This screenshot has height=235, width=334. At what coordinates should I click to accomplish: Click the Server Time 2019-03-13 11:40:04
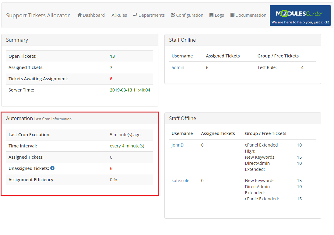[x=130, y=90]
